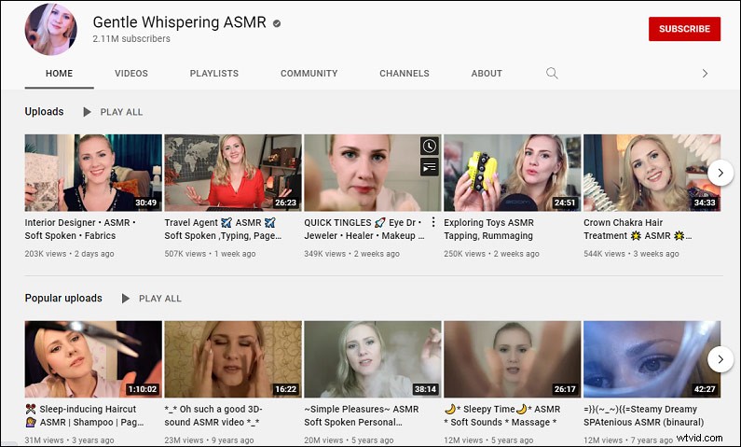Click the Sleepy Time ASMR Soft Sounds title
Image resolution: width=741 pixels, height=447 pixels.
tap(501, 416)
